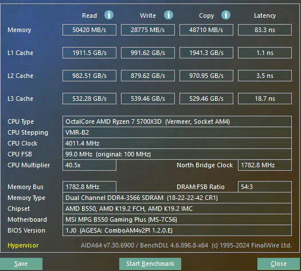Viewport: 301px width, 271px height.
Task: Select L3 Cache copy 529.46 GB/s
Action: point(206,99)
